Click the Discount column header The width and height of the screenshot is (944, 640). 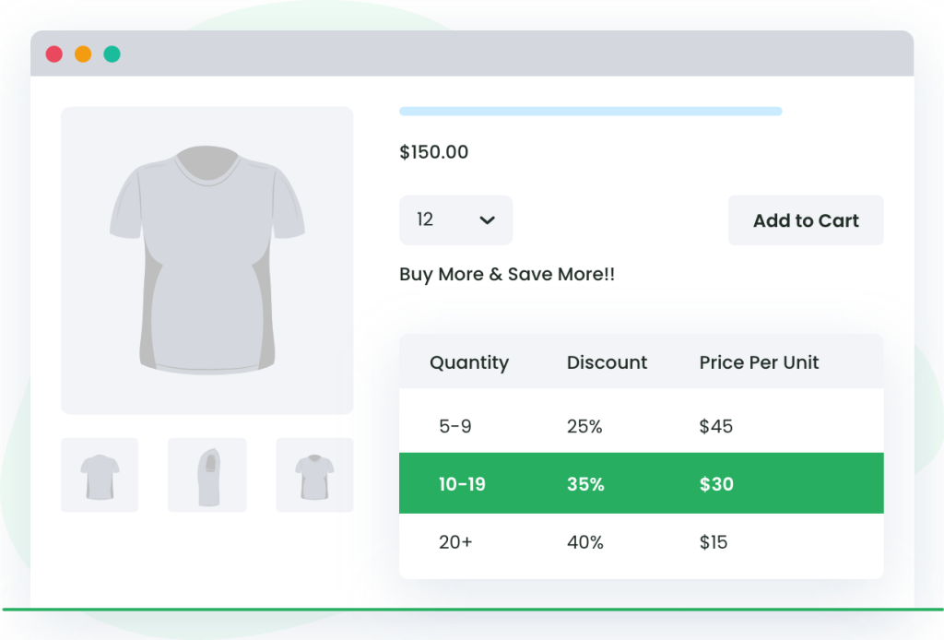607,362
